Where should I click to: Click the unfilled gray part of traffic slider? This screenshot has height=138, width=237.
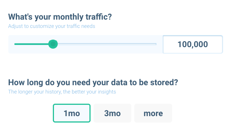107,44
